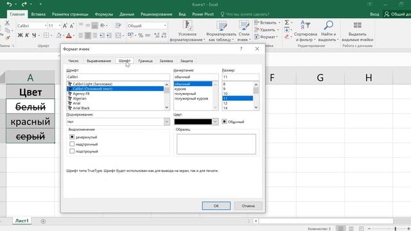Viewport: 411px width, 231px height.
Task: Open Format as Table (Форматировать как таблицу)
Action: click(221, 31)
